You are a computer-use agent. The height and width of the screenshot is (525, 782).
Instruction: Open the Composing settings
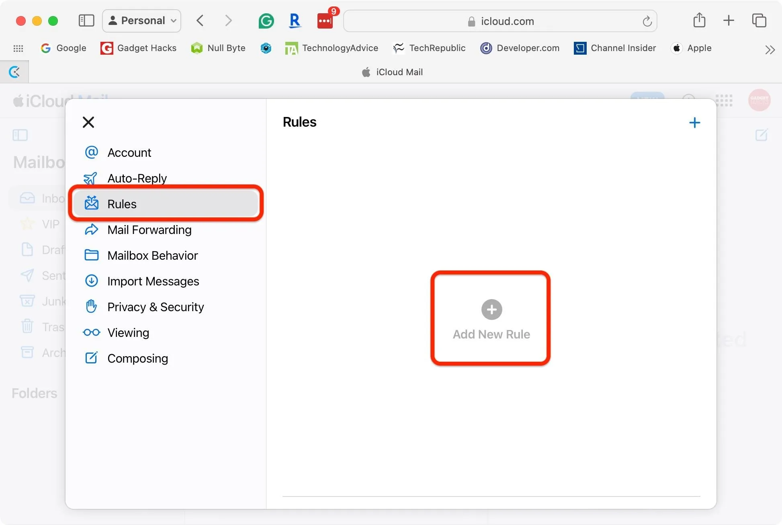pos(166,359)
